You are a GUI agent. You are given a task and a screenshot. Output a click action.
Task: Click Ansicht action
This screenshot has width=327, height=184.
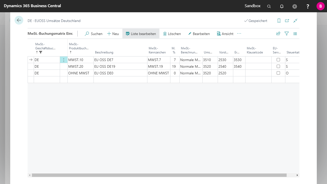[225, 34]
